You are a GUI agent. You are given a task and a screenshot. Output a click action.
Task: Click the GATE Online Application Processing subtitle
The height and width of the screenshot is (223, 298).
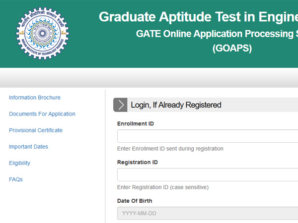click(217, 34)
